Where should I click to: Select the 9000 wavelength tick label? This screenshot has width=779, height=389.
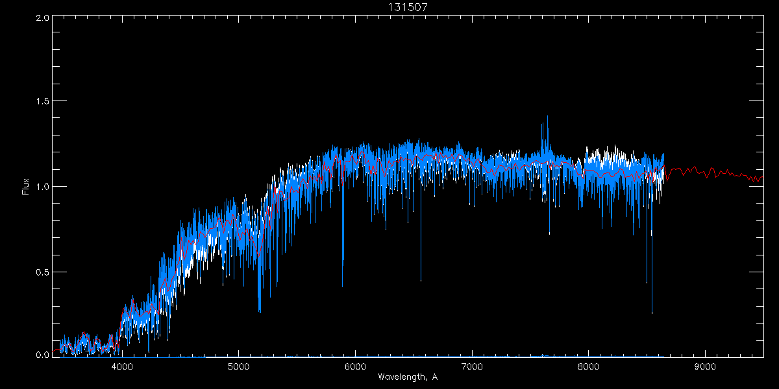[705, 366]
